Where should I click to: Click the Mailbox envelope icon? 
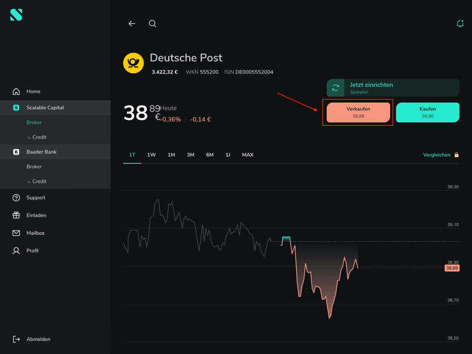17,233
